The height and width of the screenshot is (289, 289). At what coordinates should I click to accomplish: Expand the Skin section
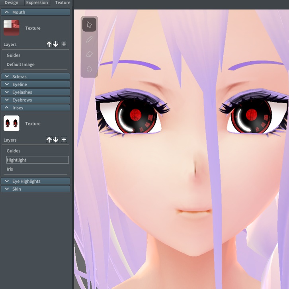point(35,189)
